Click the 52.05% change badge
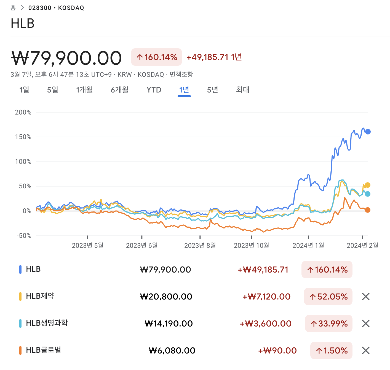Image resolution: width=390 pixels, height=370 pixels. pos(328,296)
